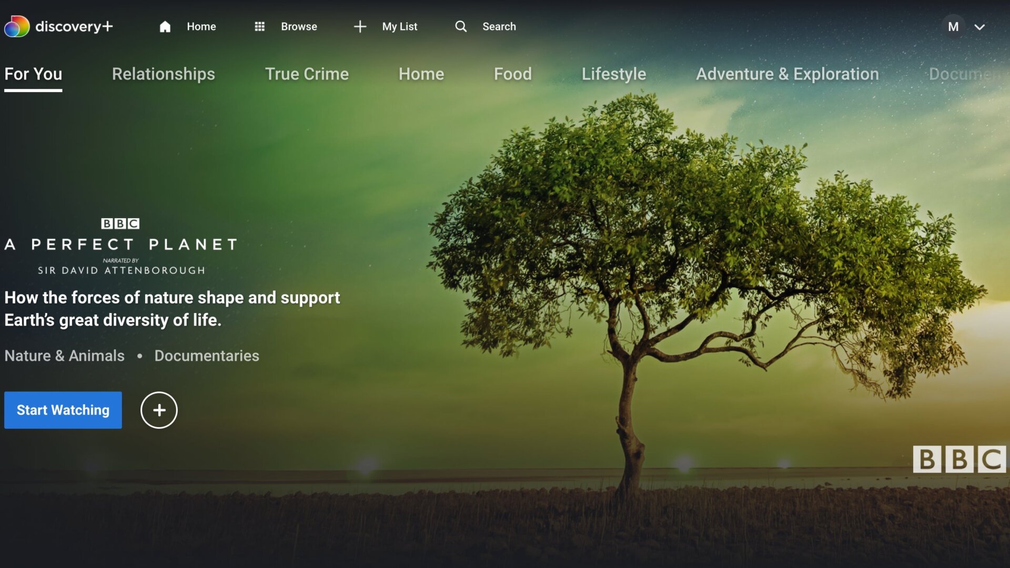Click the Search magnifier icon

pyautogui.click(x=461, y=26)
